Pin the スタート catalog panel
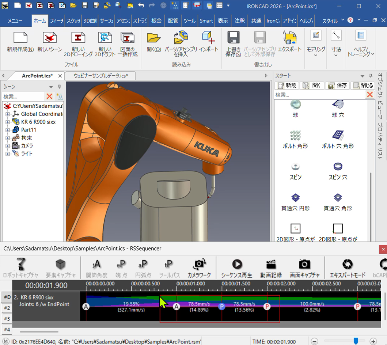 pos(371,76)
